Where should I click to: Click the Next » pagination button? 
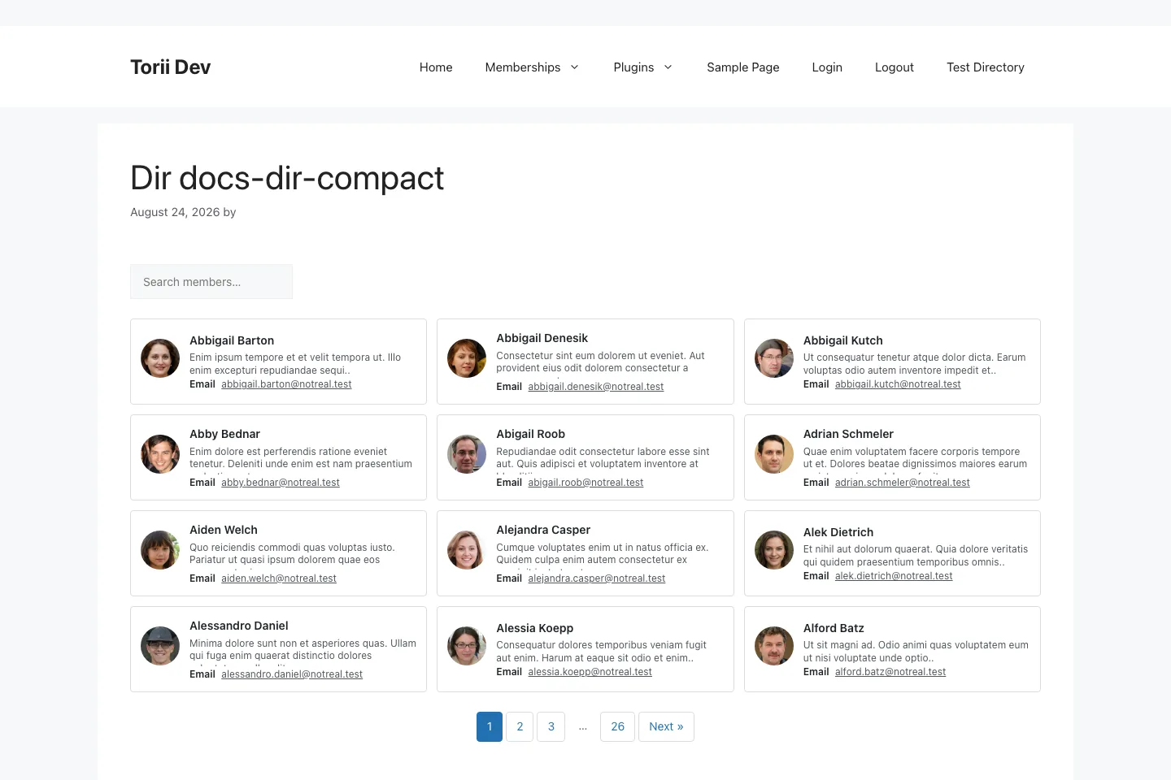click(666, 727)
